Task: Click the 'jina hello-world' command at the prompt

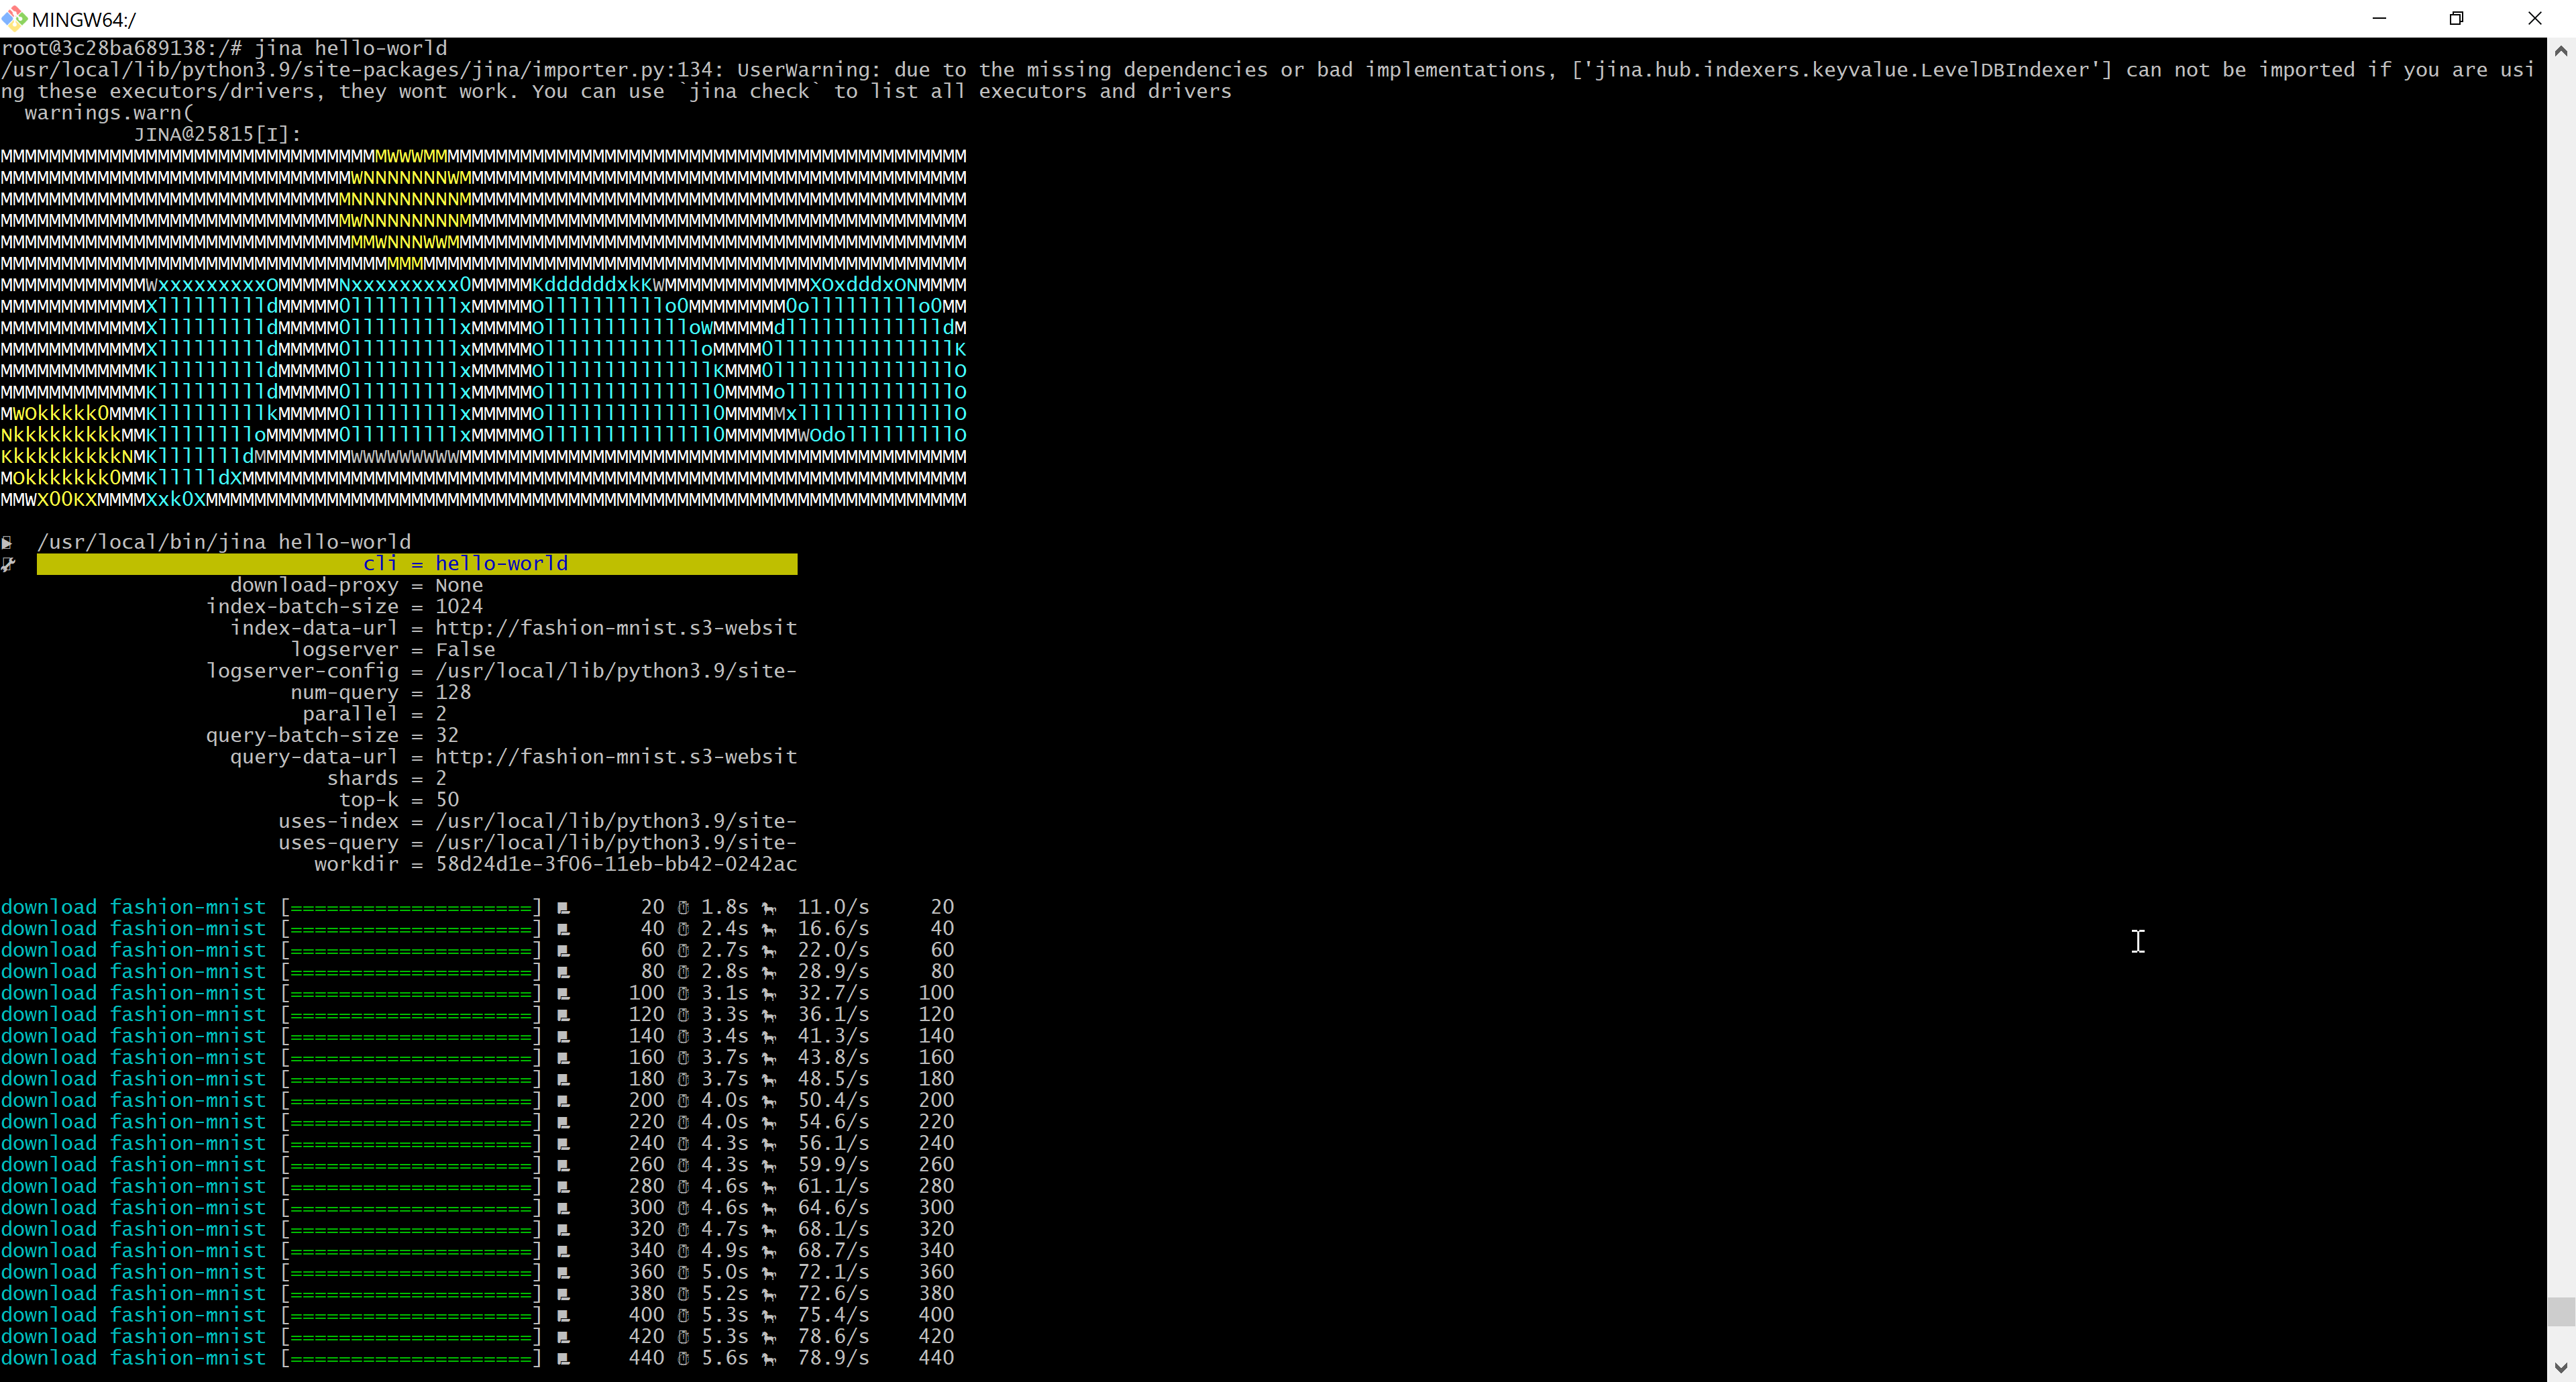Action: pyautogui.click(x=350, y=48)
